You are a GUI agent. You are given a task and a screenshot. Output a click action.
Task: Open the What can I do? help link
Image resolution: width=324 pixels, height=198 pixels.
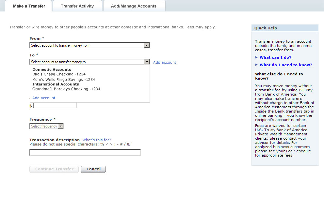tap(275, 57)
